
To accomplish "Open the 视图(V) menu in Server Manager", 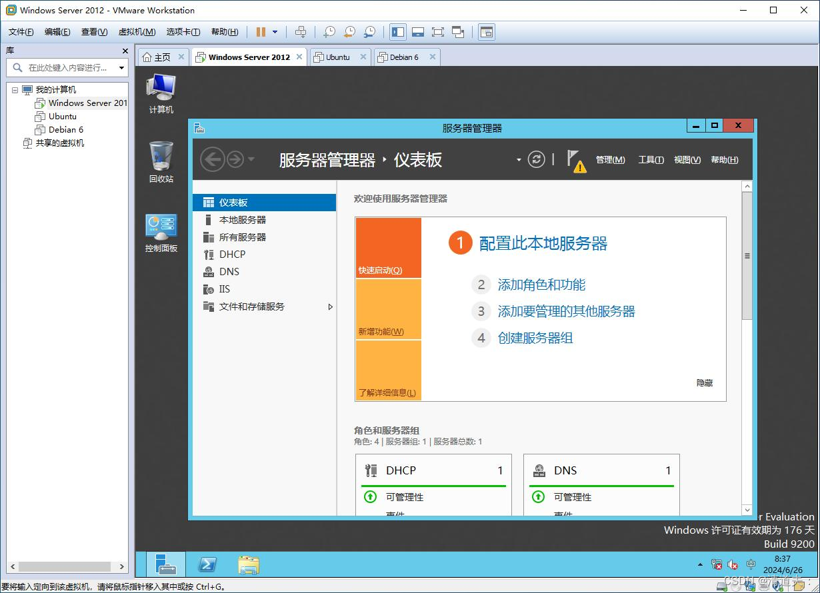I will (x=687, y=160).
